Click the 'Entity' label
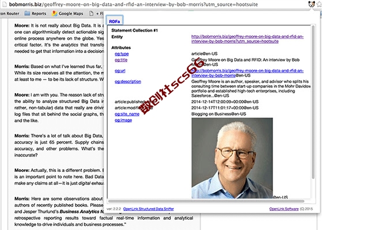Viewport: 369px width, 230px height. pos(117,37)
